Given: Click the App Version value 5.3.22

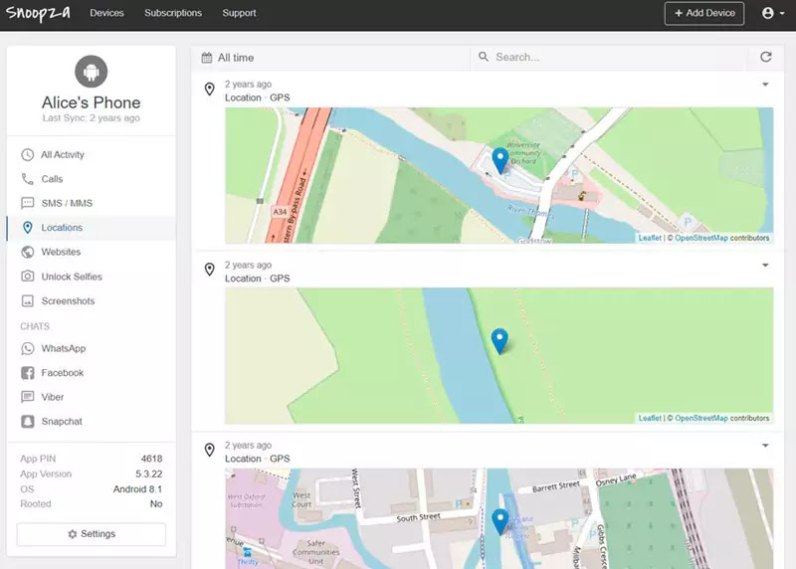Looking at the screenshot, I should [148, 474].
